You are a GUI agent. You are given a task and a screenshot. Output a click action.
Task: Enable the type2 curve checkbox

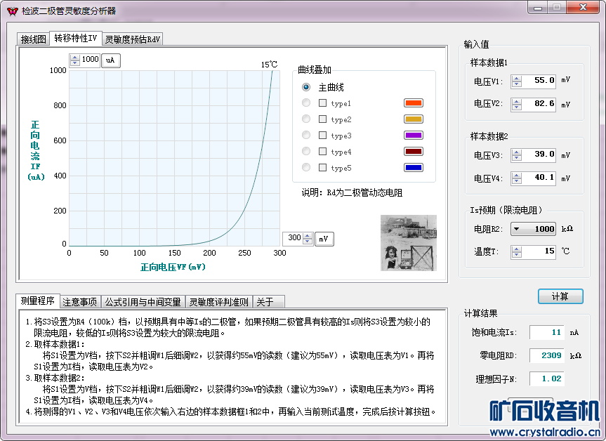[x=323, y=119]
